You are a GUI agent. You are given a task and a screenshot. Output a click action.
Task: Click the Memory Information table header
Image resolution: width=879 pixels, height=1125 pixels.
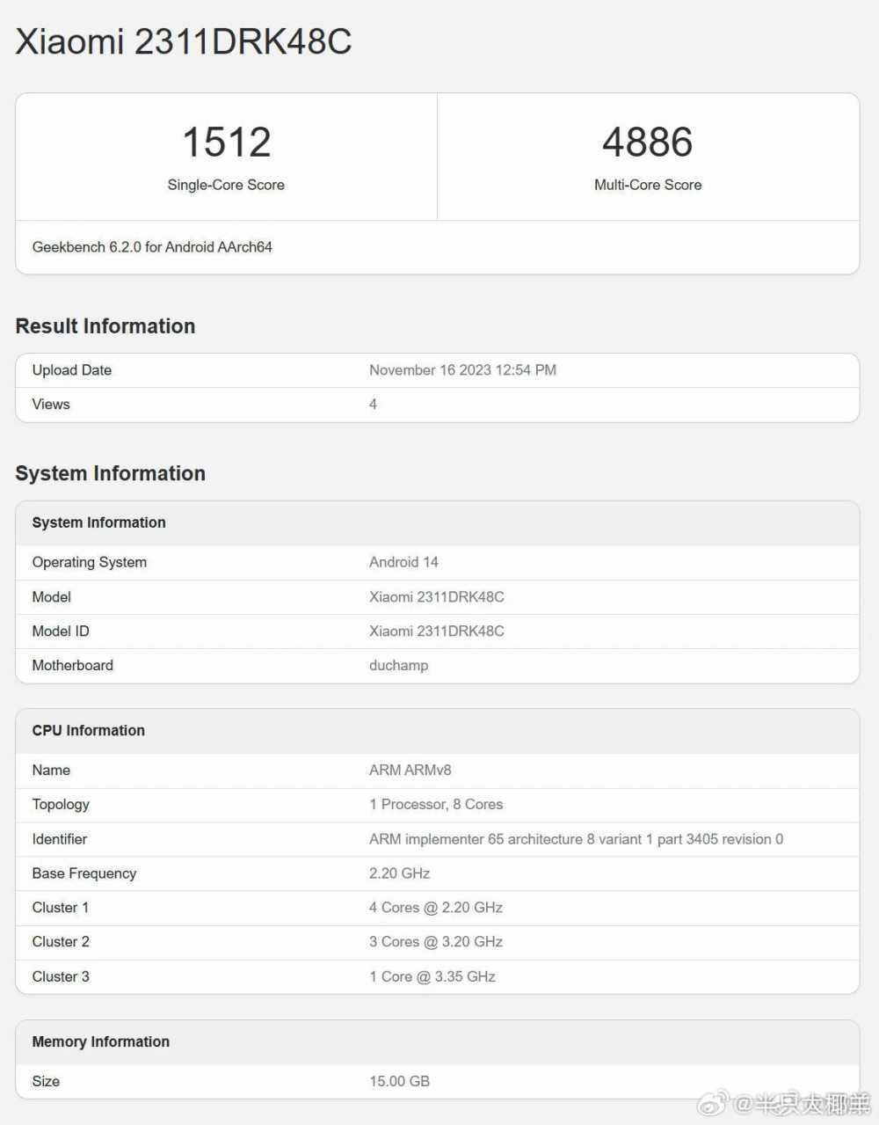pos(101,1042)
